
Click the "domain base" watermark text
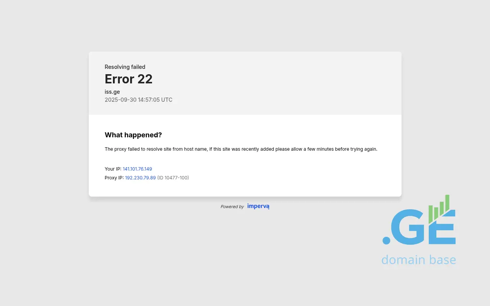[x=418, y=260]
